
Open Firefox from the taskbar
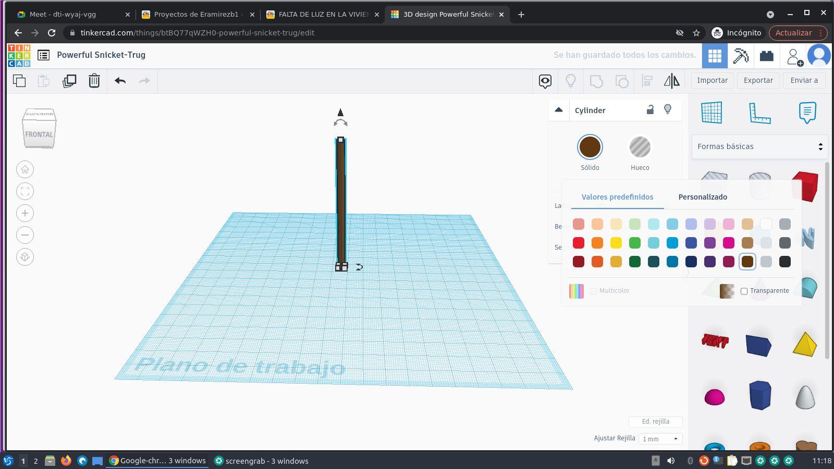[x=66, y=461]
